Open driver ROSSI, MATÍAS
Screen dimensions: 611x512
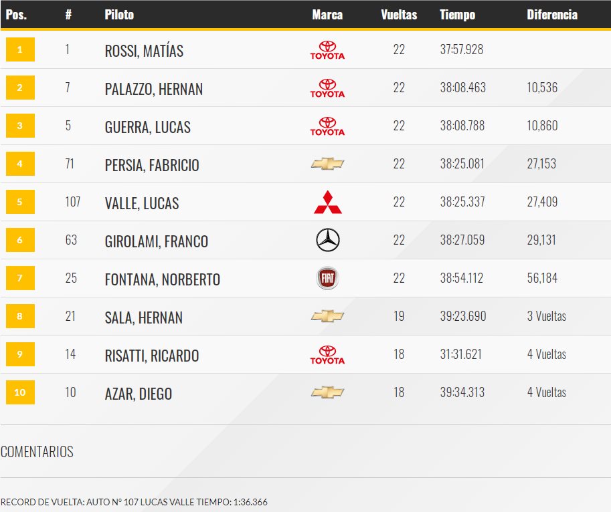click(144, 51)
